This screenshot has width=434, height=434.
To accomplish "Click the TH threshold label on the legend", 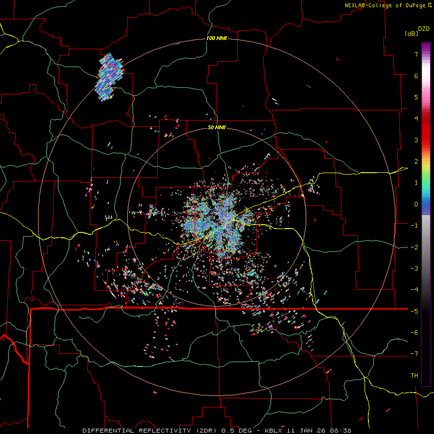I will tap(414, 376).
